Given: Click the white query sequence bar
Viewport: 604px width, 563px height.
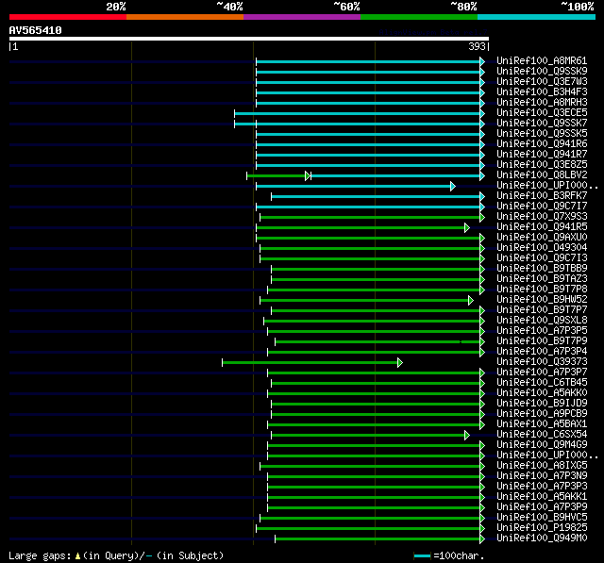Looking at the screenshot, I should (x=249, y=39).
